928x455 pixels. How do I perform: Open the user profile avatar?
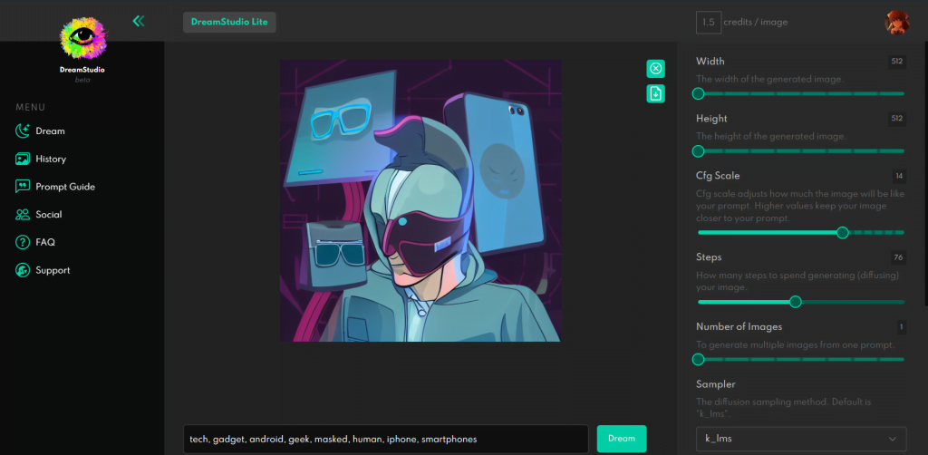pos(896,23)
